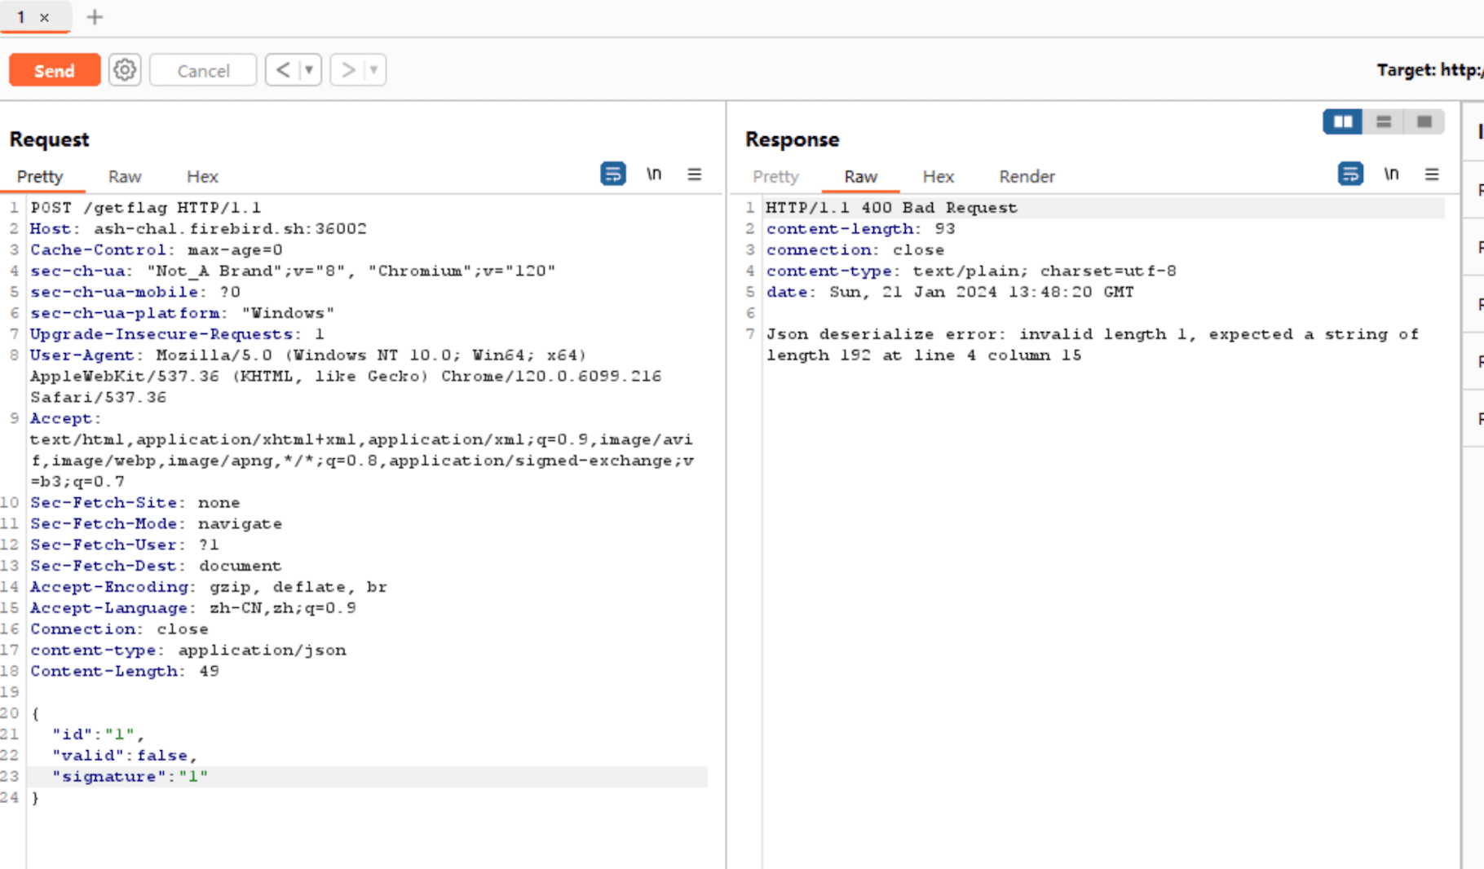Viewport: 1484px width, 869px height.
Task: Go back to previous request in history
Action: click(x=282, y=70)
